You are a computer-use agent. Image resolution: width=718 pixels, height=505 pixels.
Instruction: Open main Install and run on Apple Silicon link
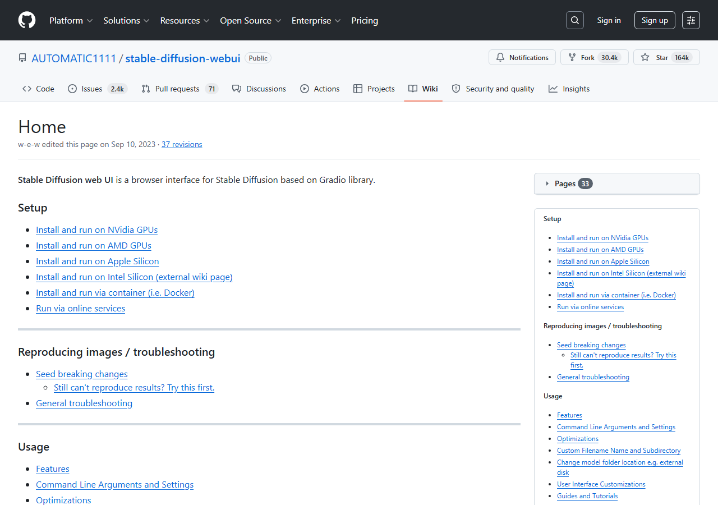coord(98,261)
